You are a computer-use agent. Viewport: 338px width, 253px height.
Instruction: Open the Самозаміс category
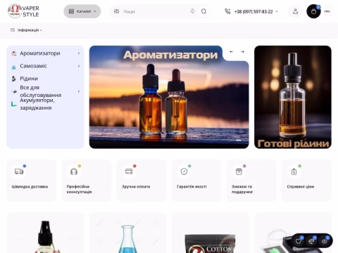click(x=33, y=66)
